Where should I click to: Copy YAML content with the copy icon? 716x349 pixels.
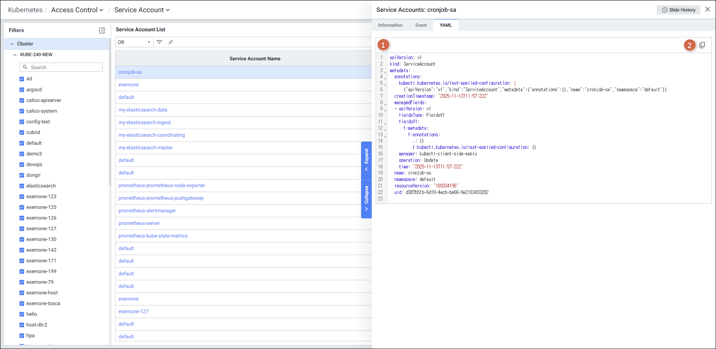point(702,45)
